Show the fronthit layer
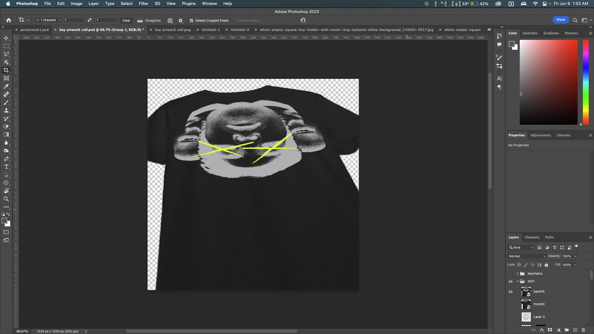Screen dimensions: 594x334 tap(510, 304)
